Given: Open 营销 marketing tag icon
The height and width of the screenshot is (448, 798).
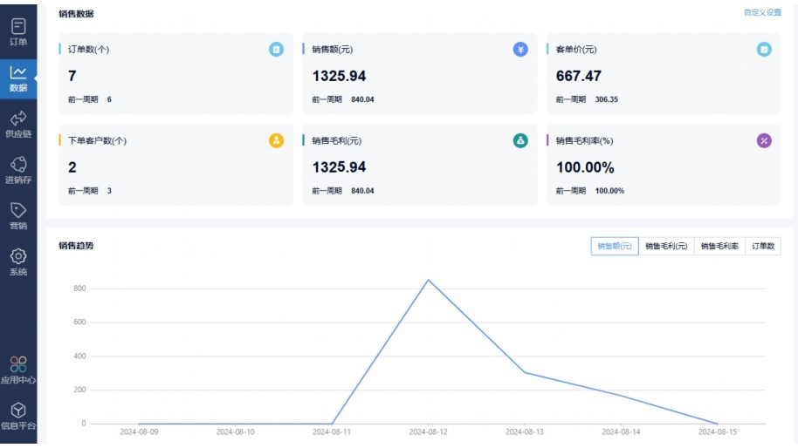Looking at the screenshot, I should tap(18, 212).
